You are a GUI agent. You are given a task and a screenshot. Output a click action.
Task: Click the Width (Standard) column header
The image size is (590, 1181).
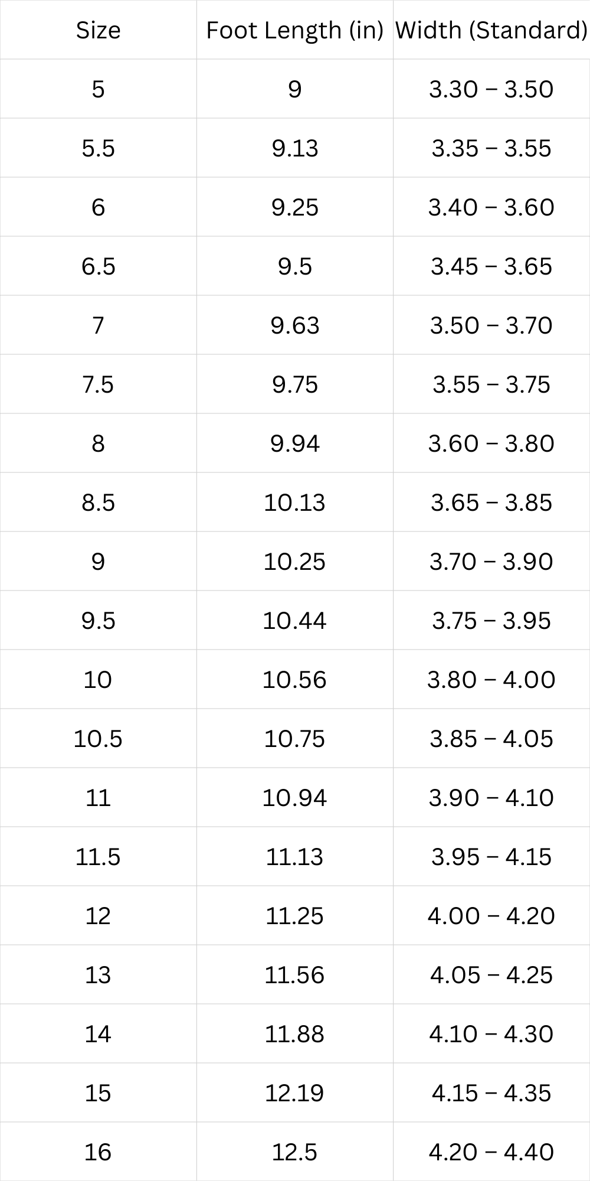coord(491,30)
